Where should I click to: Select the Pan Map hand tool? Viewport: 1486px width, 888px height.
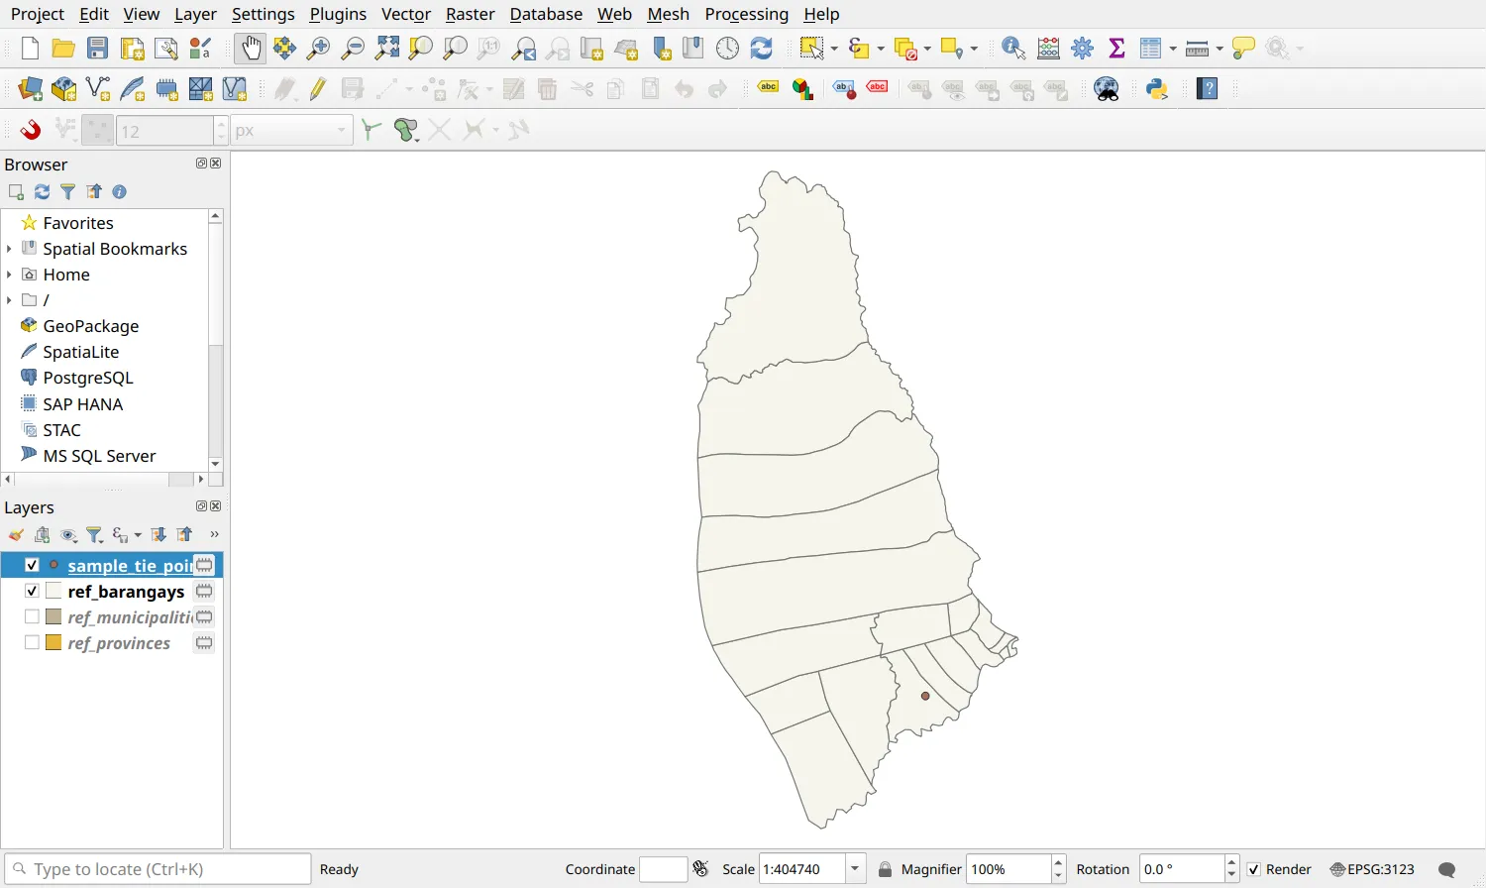pyautogui.click(x=251, y=48)
